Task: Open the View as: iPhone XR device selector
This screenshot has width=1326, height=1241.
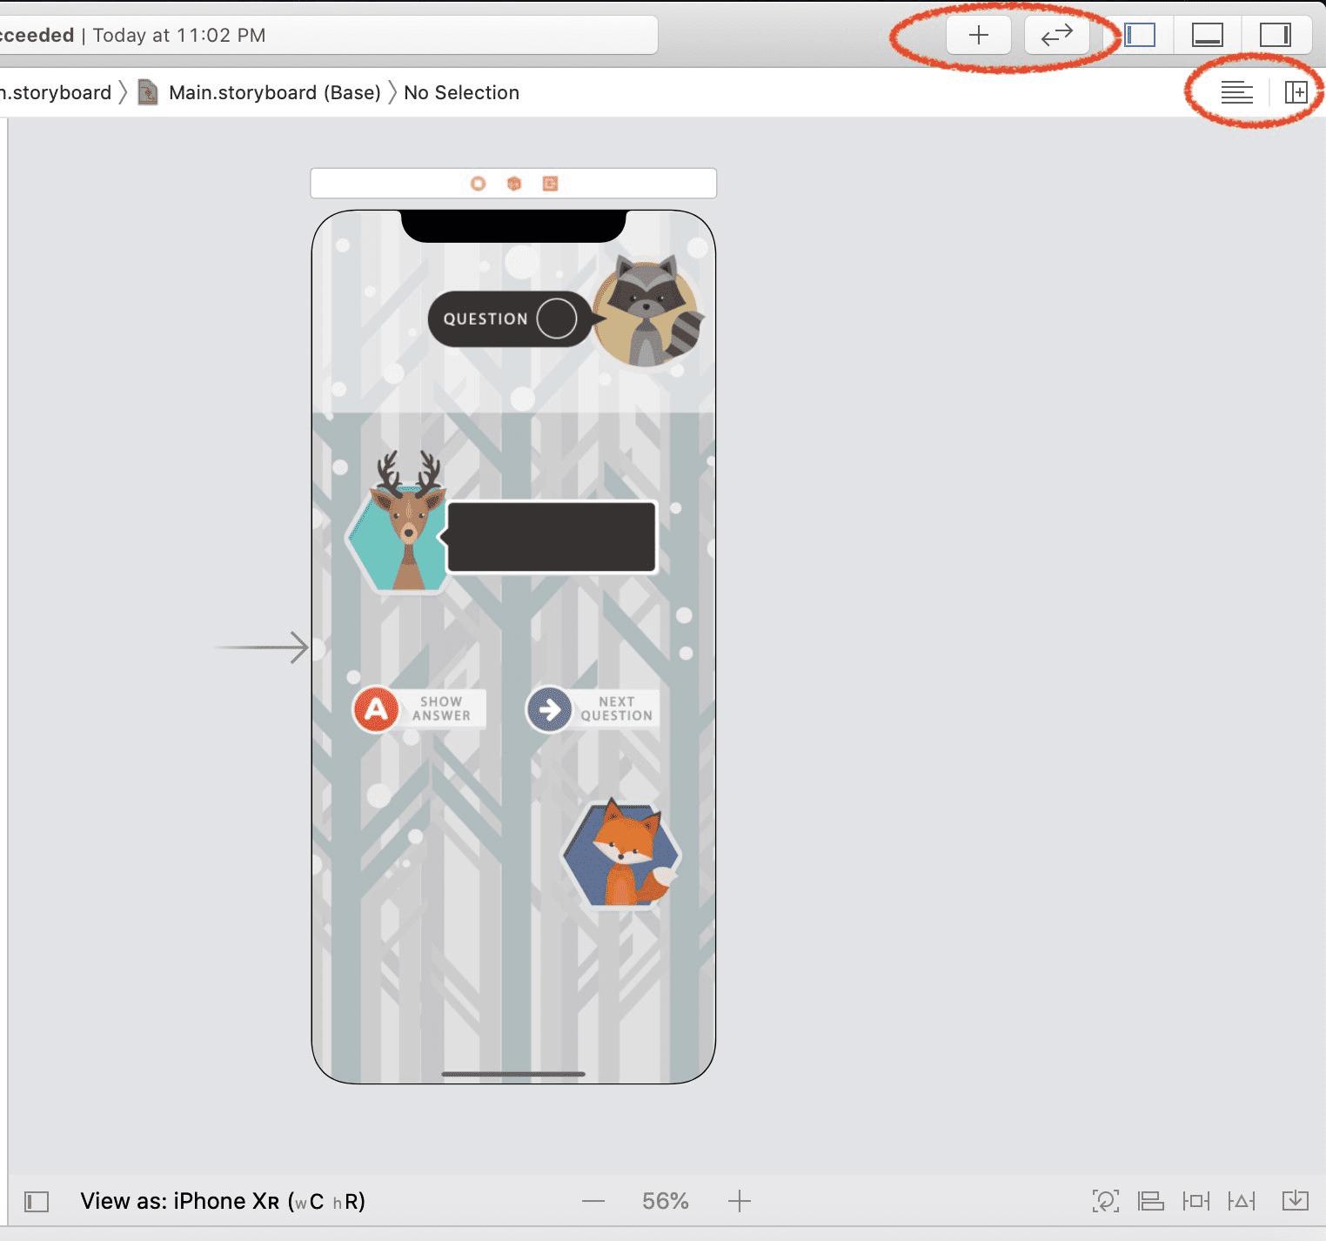Action: click(x=223, y=1201)
